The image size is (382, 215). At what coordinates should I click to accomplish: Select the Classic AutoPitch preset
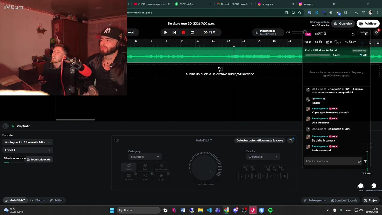tap(129, 167)
